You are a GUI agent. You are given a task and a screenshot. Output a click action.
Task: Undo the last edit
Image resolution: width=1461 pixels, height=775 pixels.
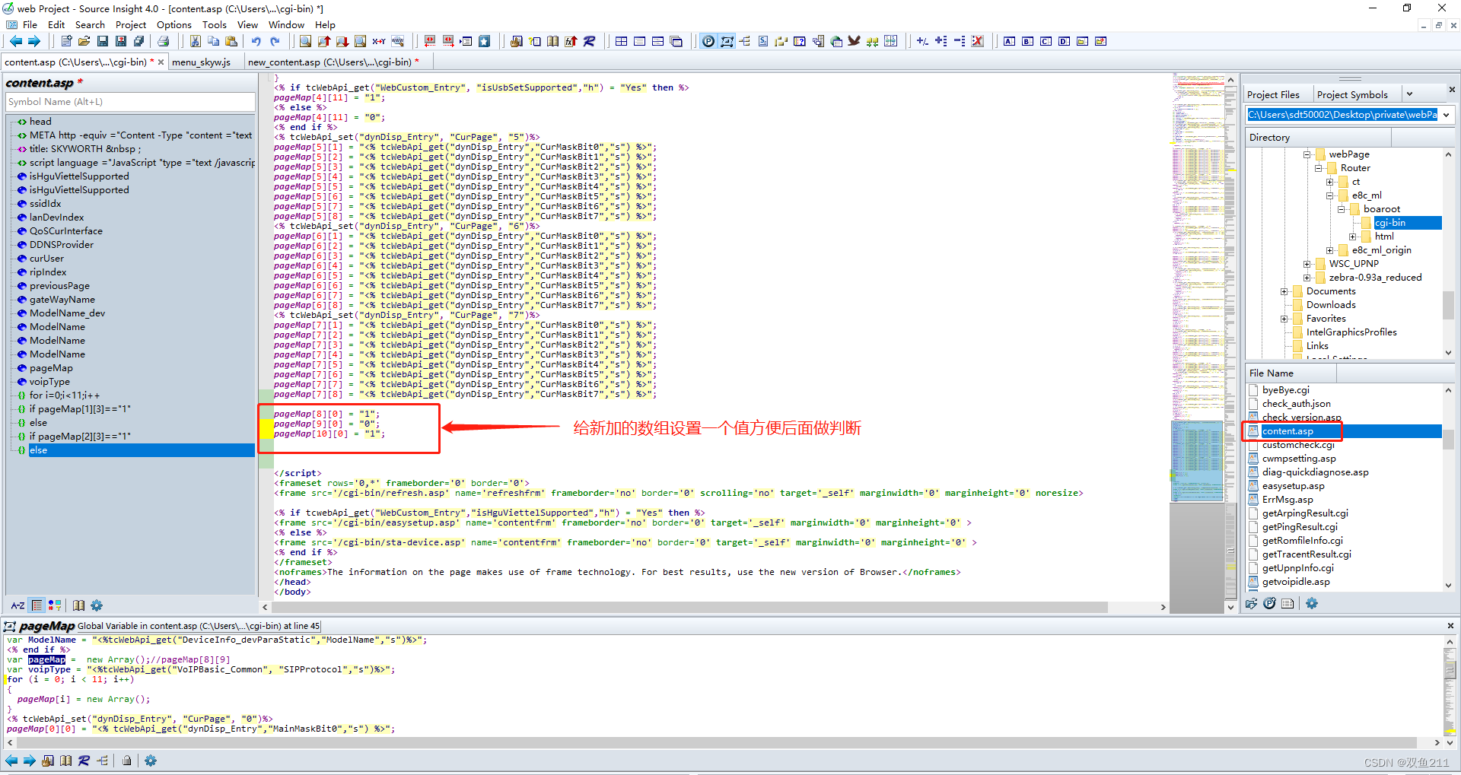(256, 41)
